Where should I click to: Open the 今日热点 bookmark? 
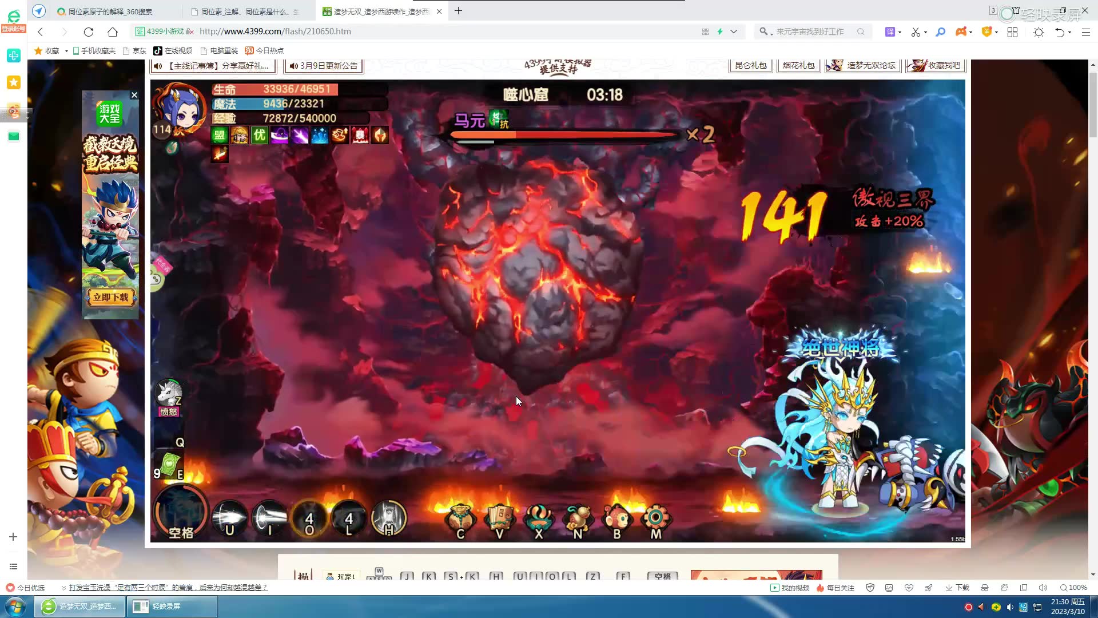click(264, 51)
